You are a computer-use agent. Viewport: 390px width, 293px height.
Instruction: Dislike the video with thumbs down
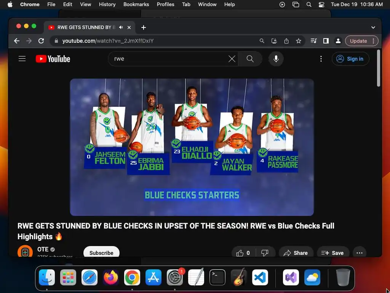tap(265, 253)
